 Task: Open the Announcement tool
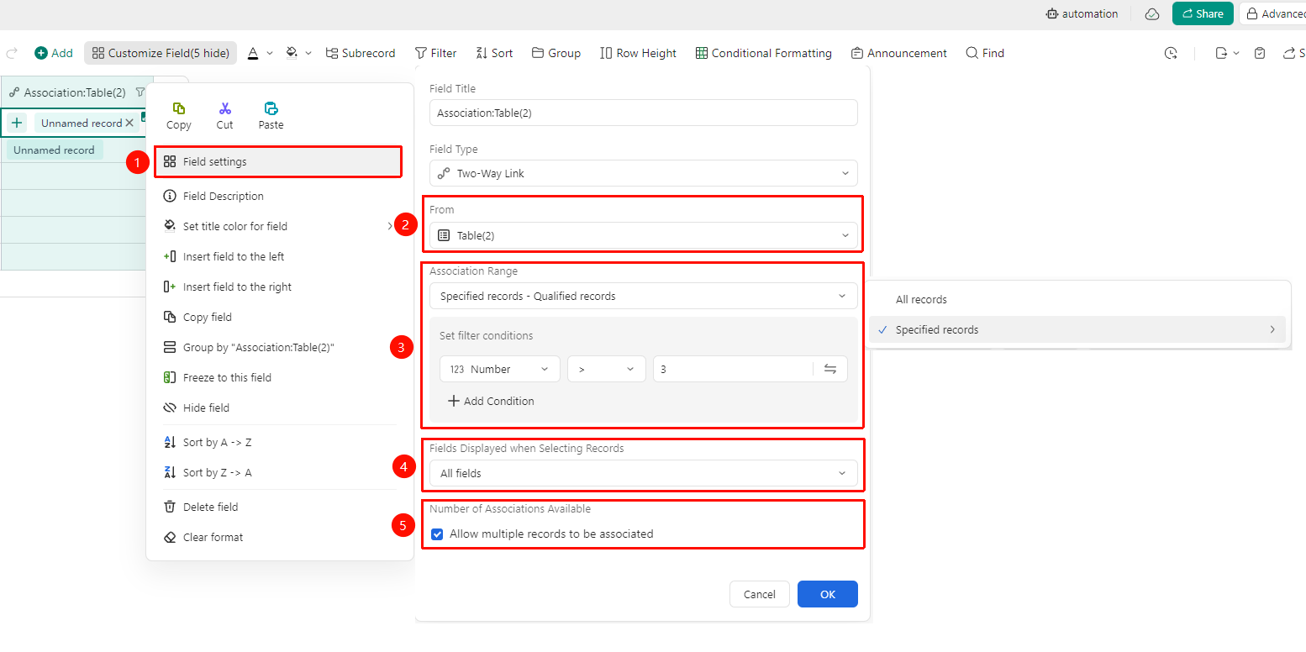tap(898, 53)
